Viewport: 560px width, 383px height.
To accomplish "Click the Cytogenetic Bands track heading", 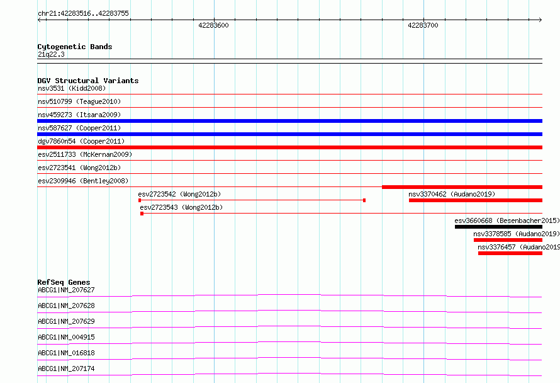I will 75,47.
